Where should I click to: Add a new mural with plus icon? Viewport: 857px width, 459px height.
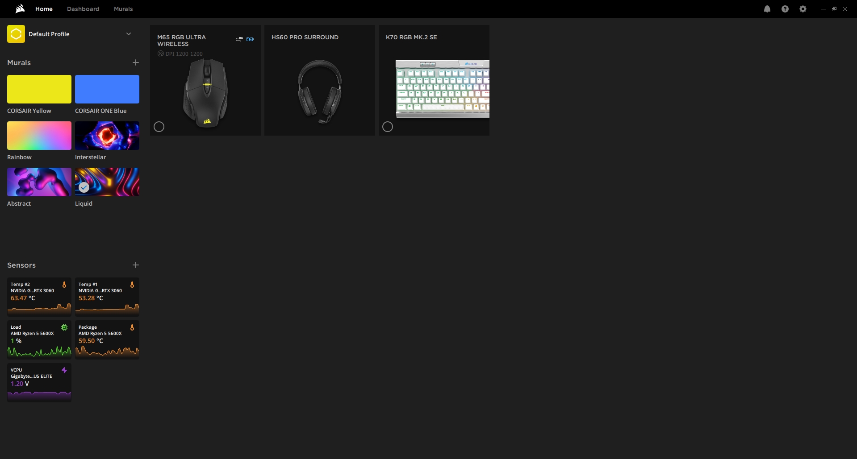pyautogui.click(x=136, y=62)
